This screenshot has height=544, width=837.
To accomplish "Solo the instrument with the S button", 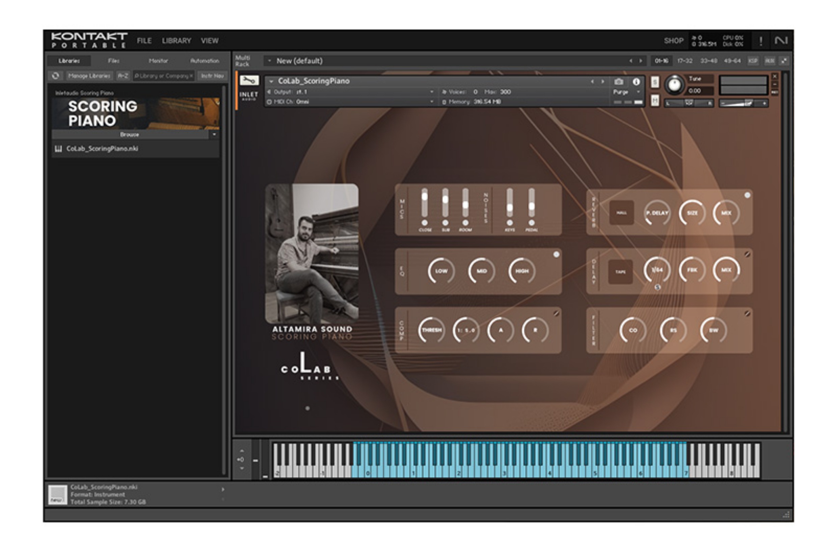I will (654, 82).
